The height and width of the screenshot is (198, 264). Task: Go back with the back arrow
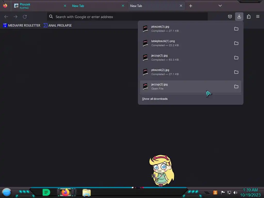[6, 17]
